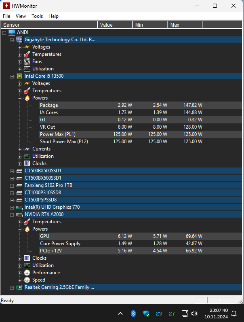
Task: Click the volume speaker tray icon
Action: coord(194,314)
